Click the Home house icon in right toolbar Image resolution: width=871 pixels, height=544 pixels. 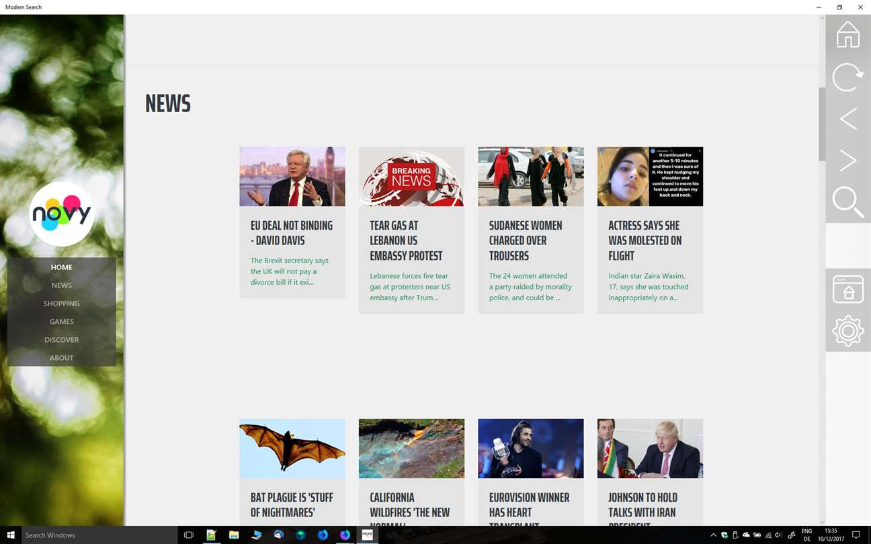click(848, 35)
